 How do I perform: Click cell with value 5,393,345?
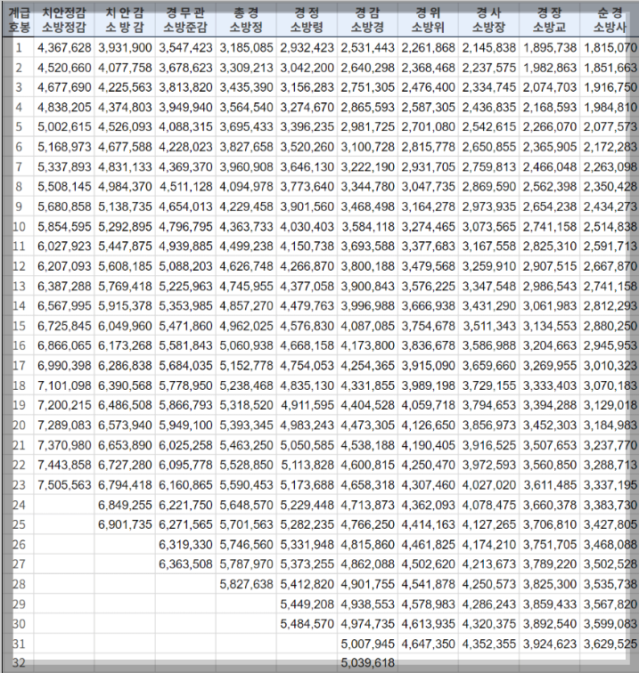[x=246, y=426]
